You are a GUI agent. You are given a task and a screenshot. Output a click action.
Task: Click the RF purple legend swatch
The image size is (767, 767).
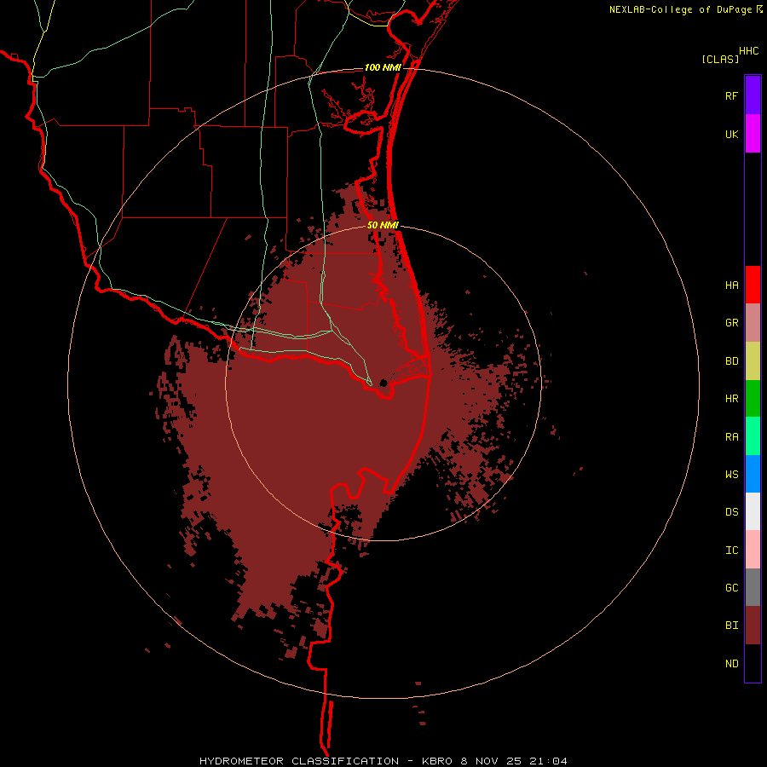pos(753,95)
